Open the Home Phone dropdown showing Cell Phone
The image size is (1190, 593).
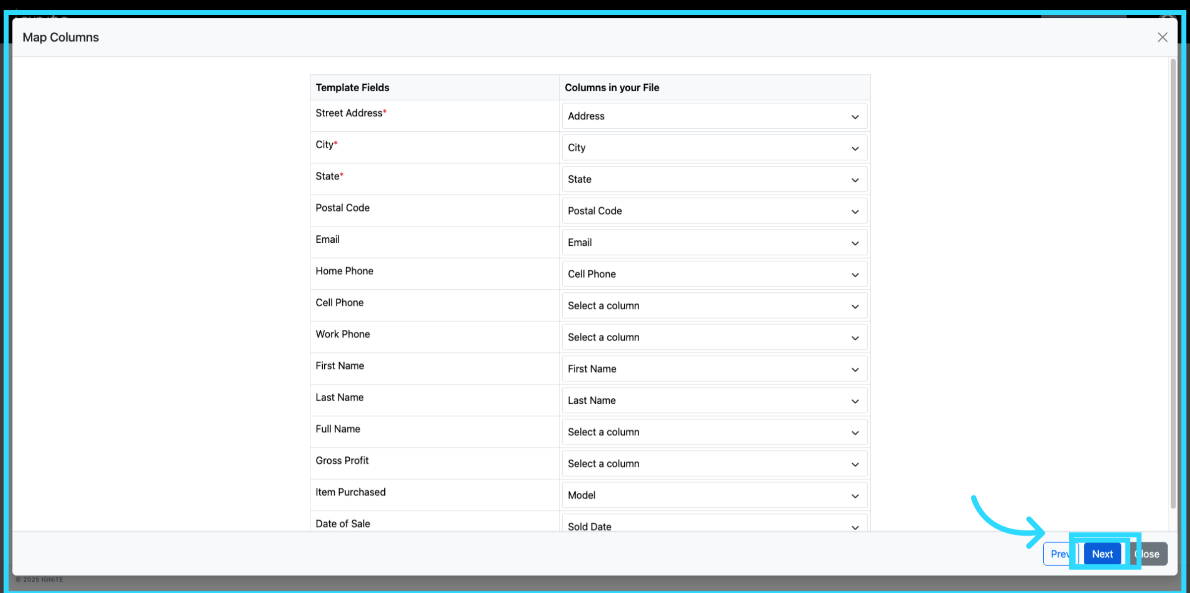[x=714, y=274]
